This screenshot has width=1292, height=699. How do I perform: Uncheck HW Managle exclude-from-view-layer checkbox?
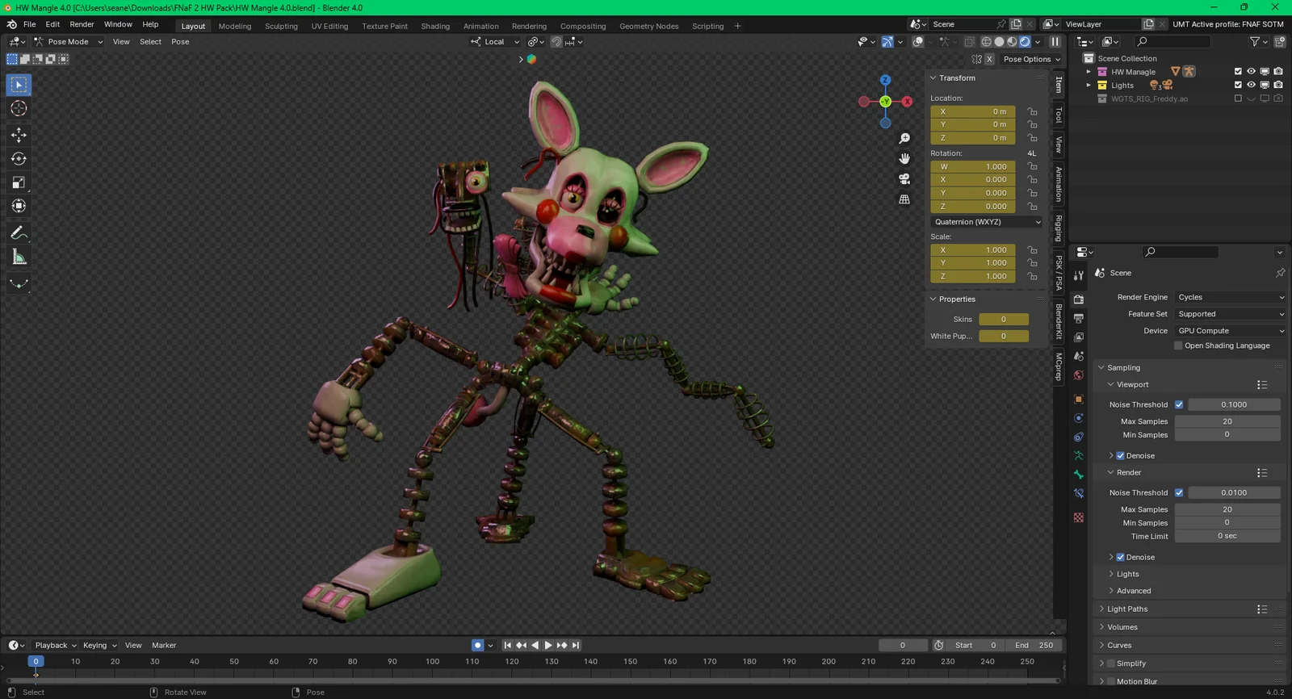[1238, 72]
